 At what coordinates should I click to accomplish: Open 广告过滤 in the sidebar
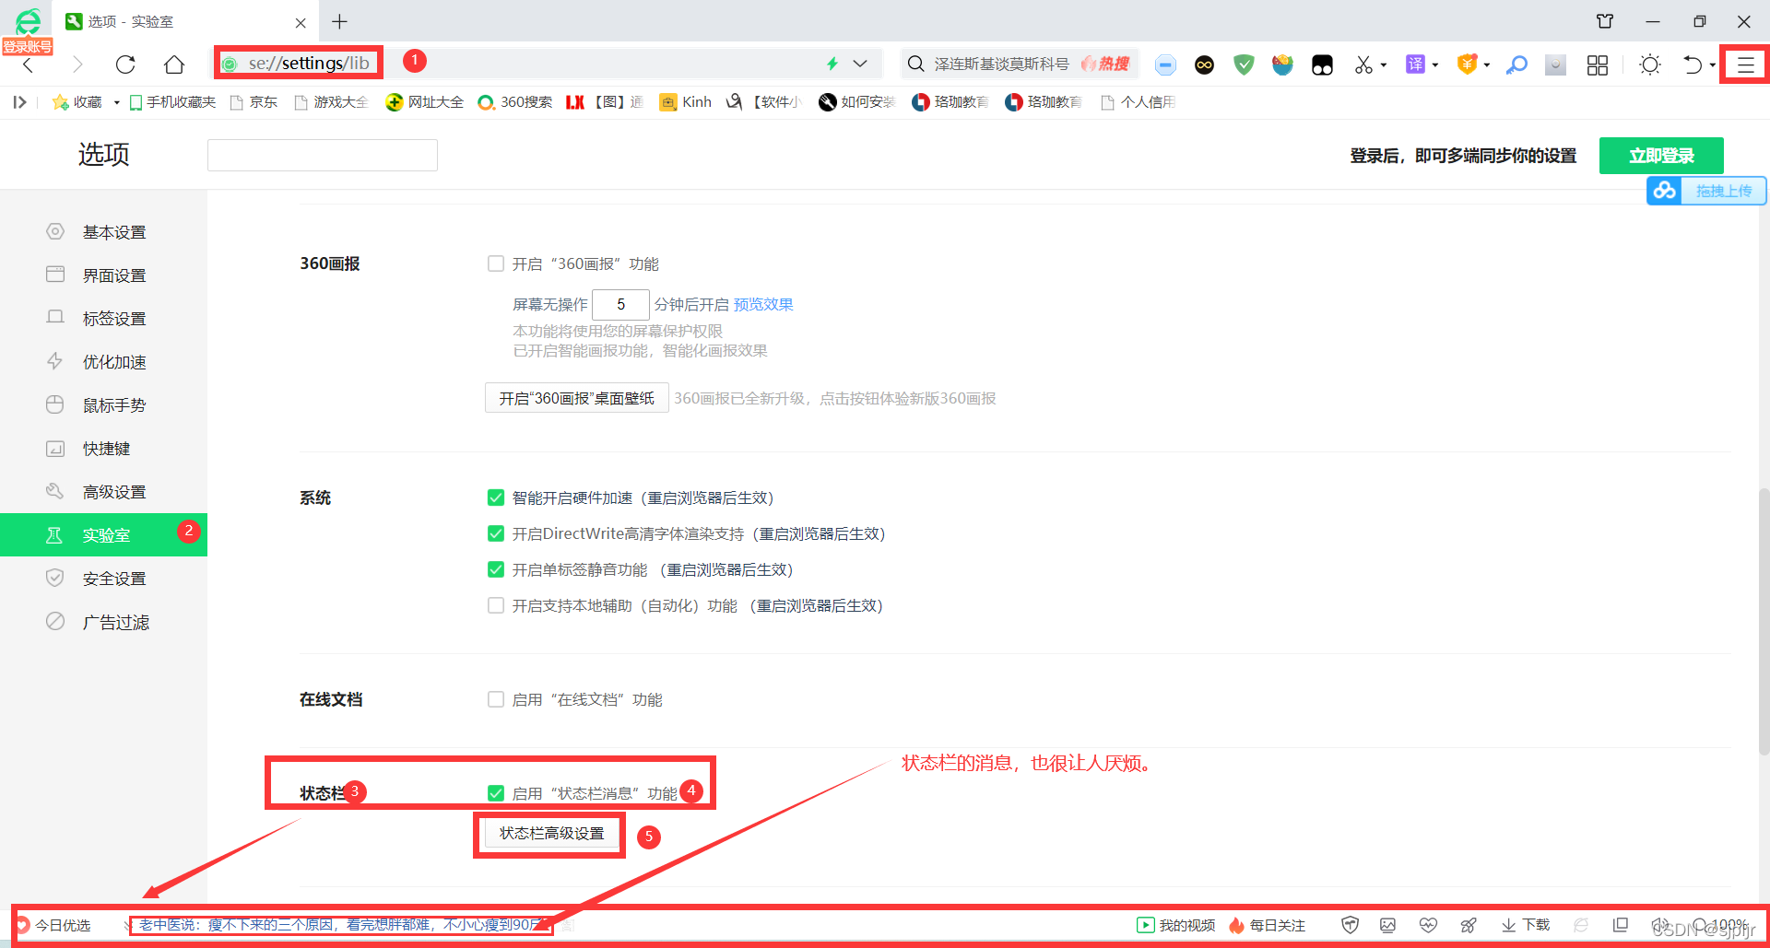pyautogui.click(x=103, y=622)
